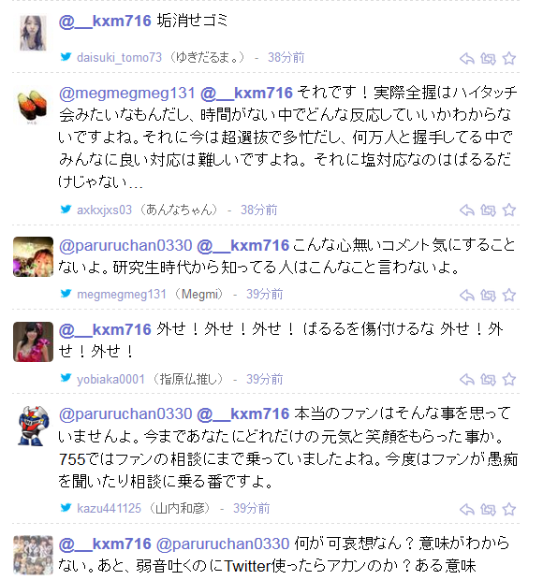The width and height of the screenshot is (543, 580).
Task: Reply to daisuki_tomo73's tweet
Action: click(467, 58)
